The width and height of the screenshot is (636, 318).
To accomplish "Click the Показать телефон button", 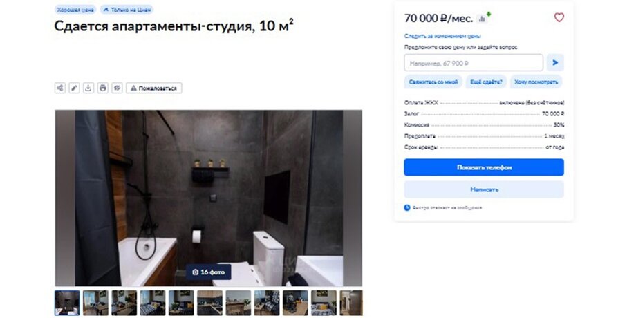I will pos(484,167).
